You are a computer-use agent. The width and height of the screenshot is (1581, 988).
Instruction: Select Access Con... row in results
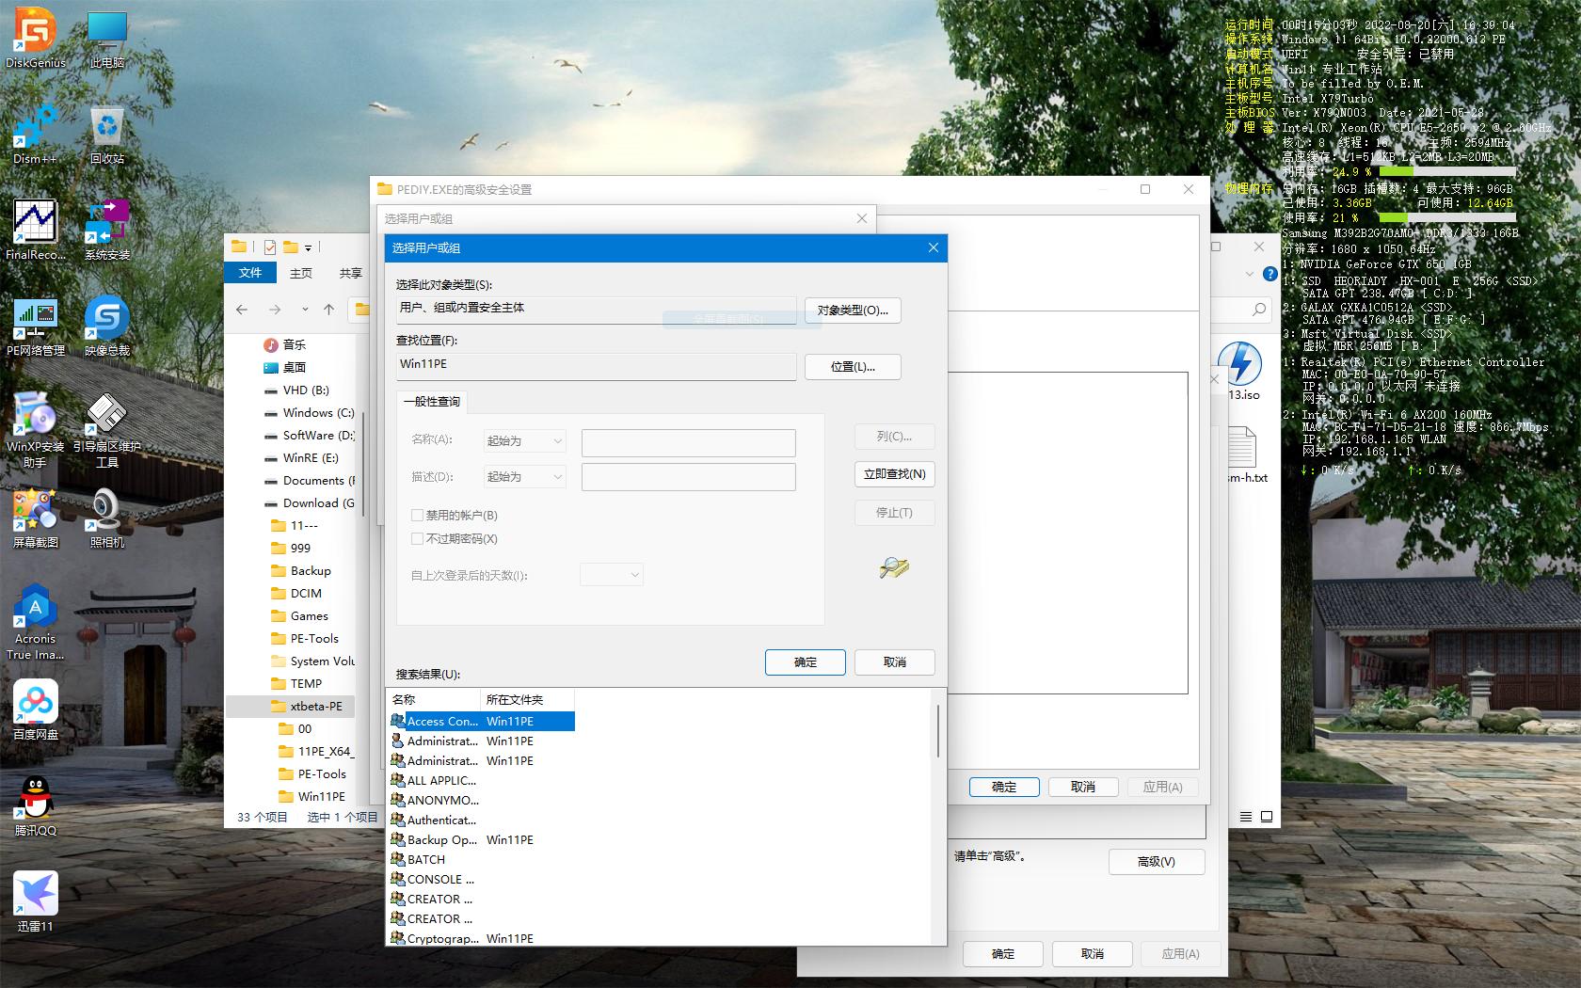coord(481,721)
